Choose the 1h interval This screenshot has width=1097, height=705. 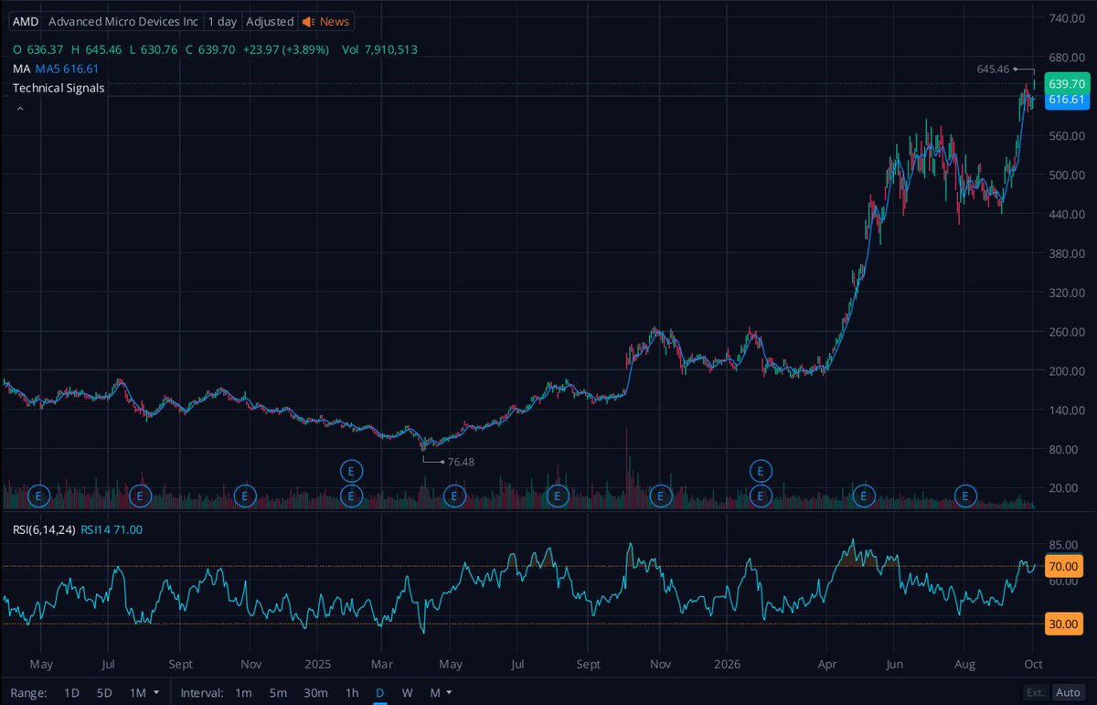352,693
